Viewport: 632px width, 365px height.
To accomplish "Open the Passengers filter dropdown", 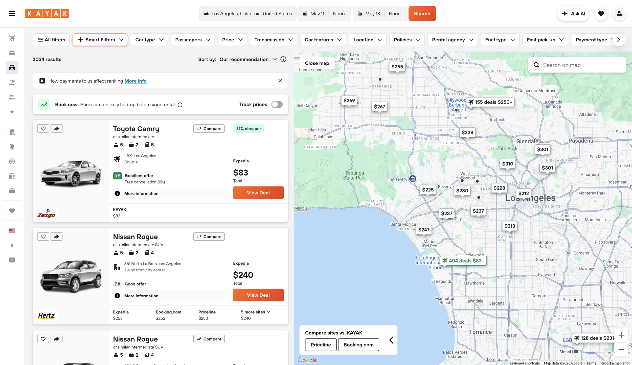I will pyautogui.click(x=193, y=40).
